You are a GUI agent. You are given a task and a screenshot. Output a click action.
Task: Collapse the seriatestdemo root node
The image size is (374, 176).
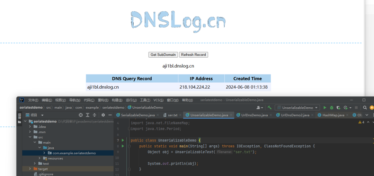point(26,121)
